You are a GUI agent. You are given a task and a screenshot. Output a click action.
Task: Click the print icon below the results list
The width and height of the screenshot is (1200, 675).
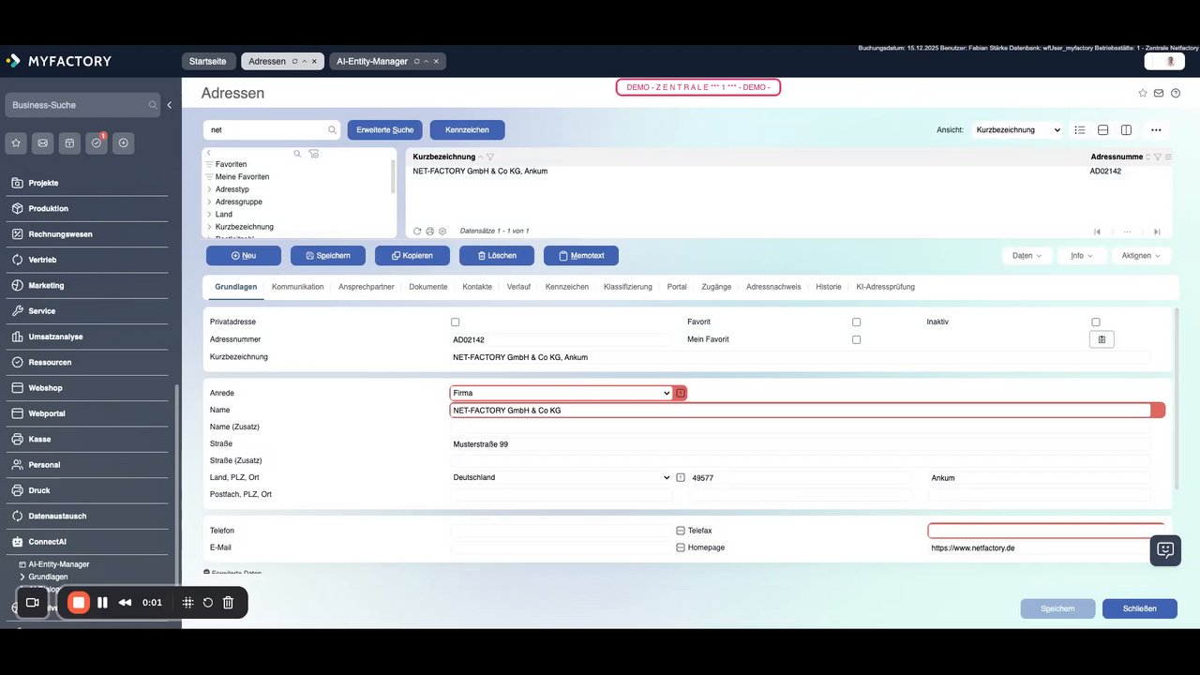click(x=429, y=232)
